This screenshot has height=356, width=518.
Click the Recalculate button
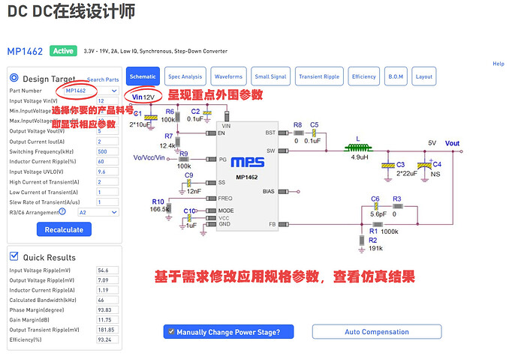[64, 229]
